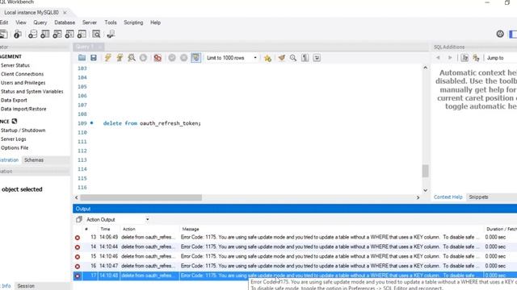Open Status and System Variables
517x290 pixels.
[32, 91]
